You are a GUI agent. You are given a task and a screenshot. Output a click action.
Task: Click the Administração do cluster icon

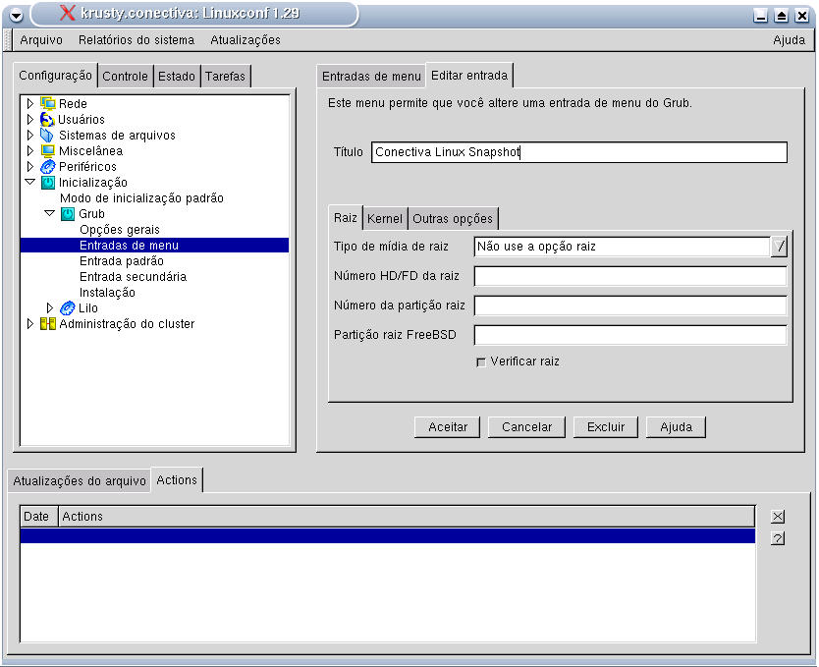click(x=47, y=324)
